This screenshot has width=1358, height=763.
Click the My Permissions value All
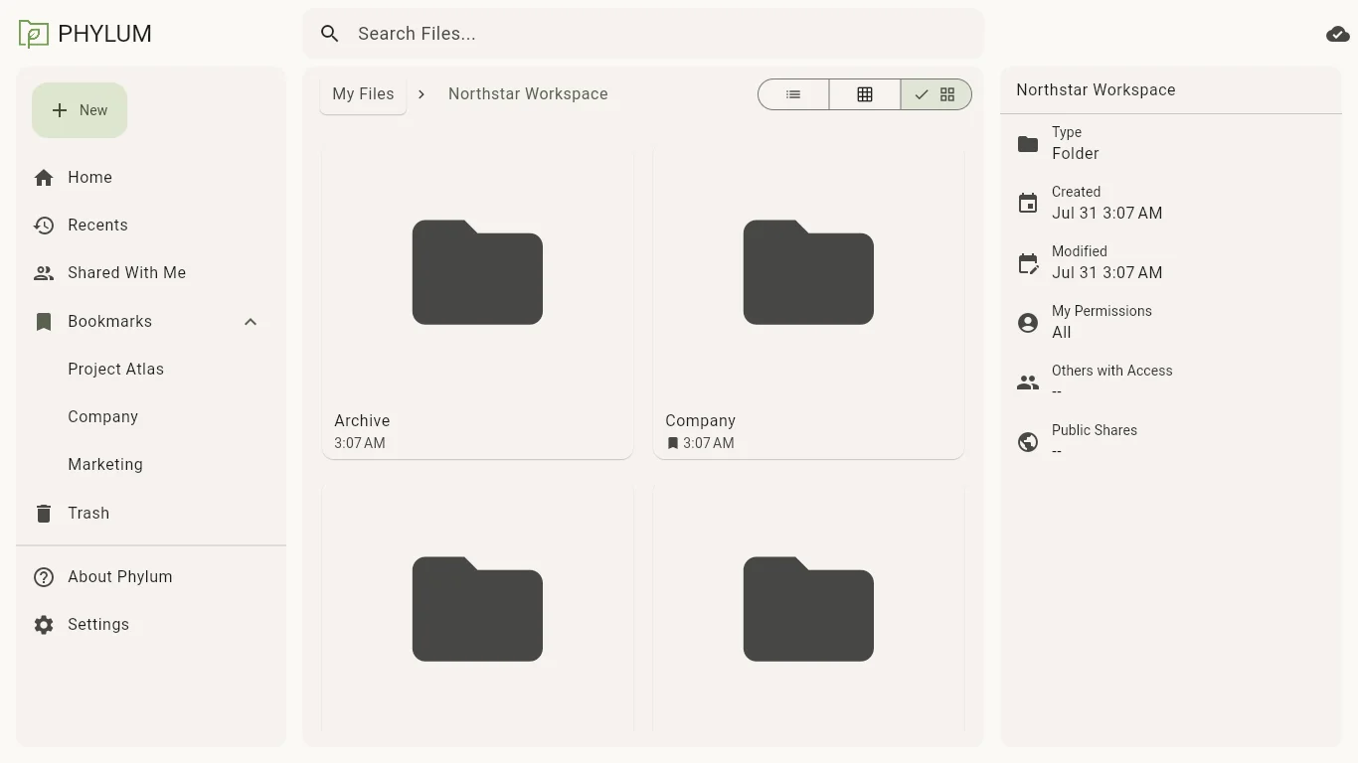point(1062,333)
